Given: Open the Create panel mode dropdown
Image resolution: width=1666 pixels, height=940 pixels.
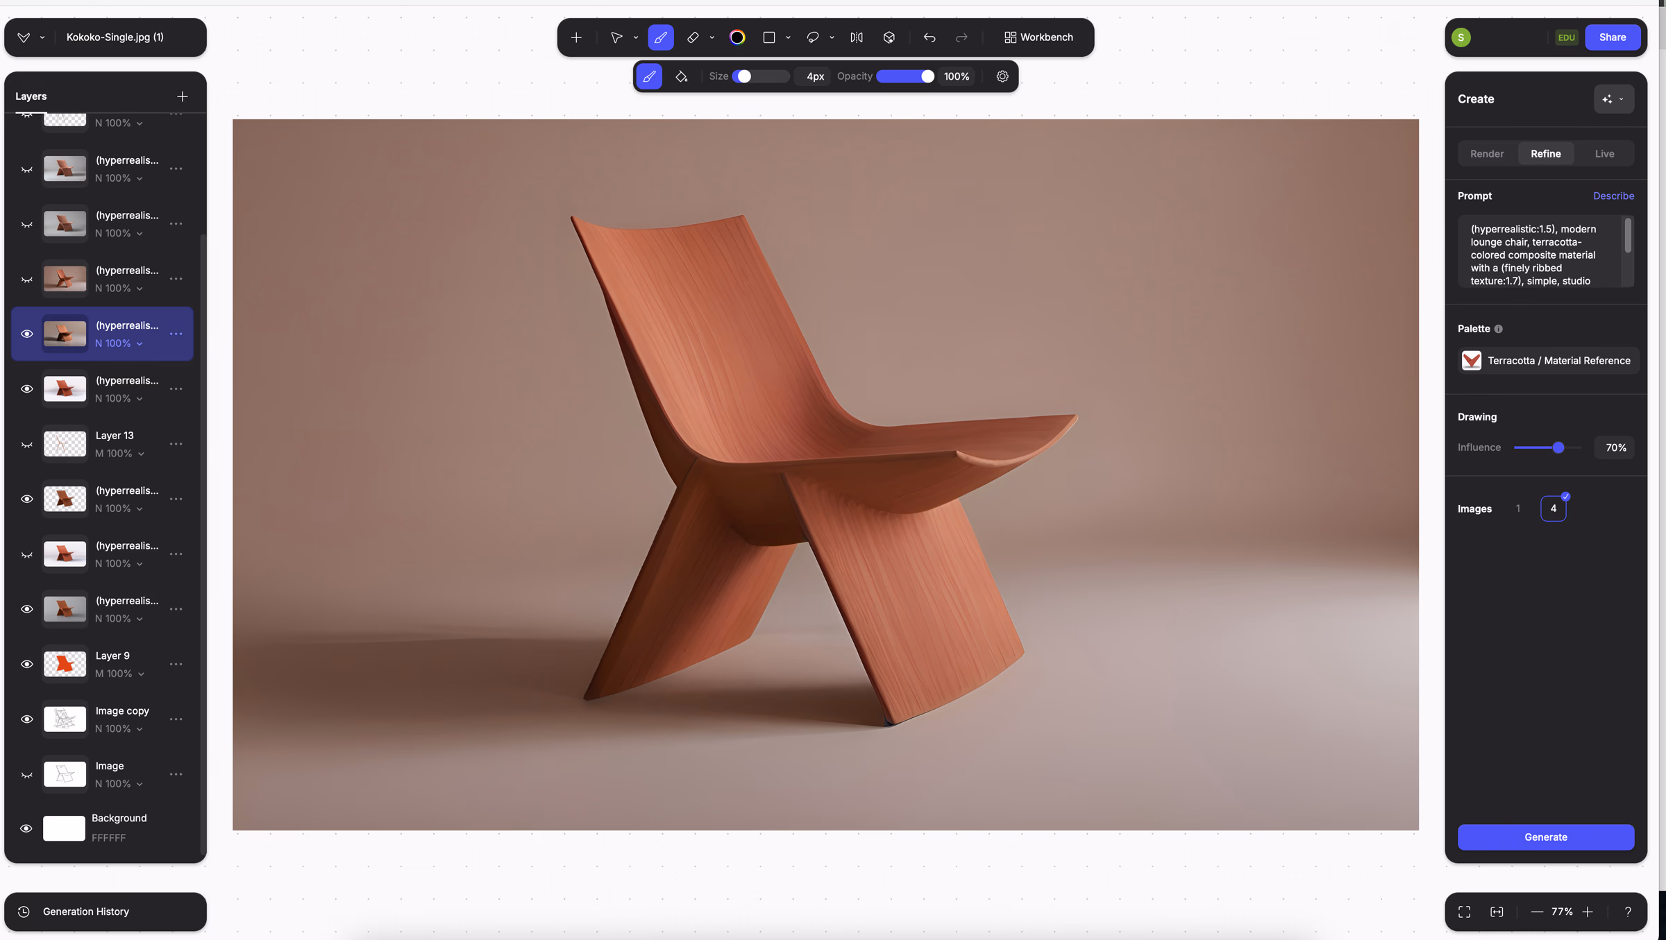Looking at the screenshot, I should [x=1613, y=99].
